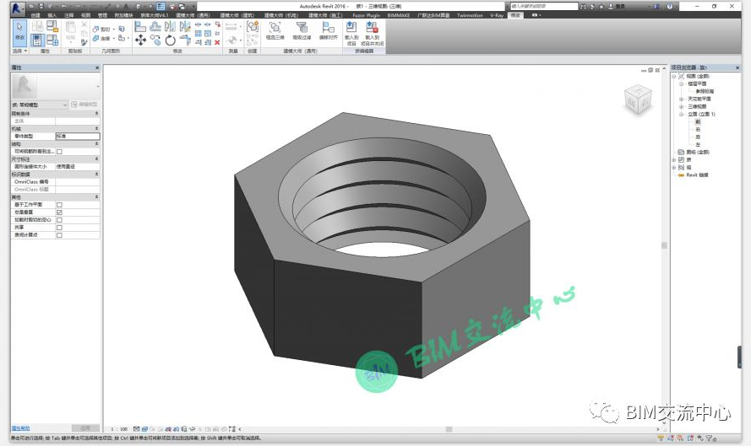Click the 高级过滤 funnel tool
Screen dimensions: 751x446
pos(302,30)
